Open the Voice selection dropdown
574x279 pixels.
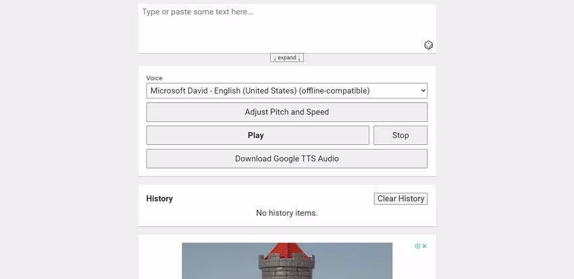[286, 90]
